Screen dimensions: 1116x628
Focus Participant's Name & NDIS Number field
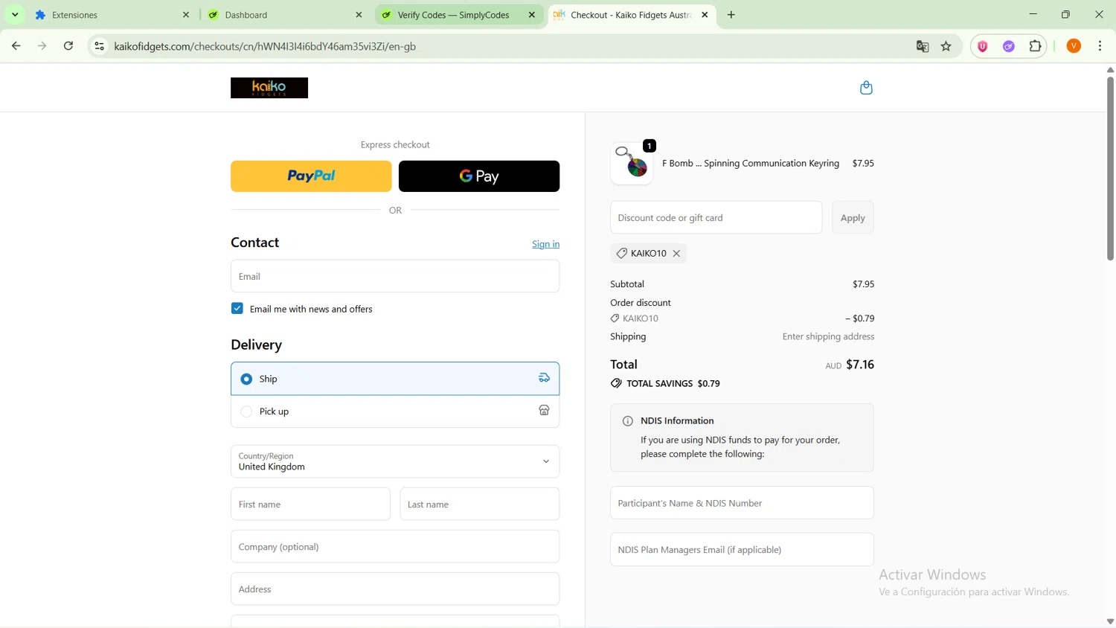coord(742,503)
